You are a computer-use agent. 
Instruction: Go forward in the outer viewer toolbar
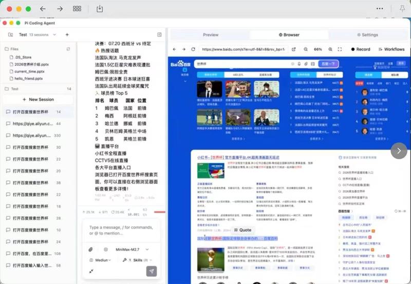point(60,9)
